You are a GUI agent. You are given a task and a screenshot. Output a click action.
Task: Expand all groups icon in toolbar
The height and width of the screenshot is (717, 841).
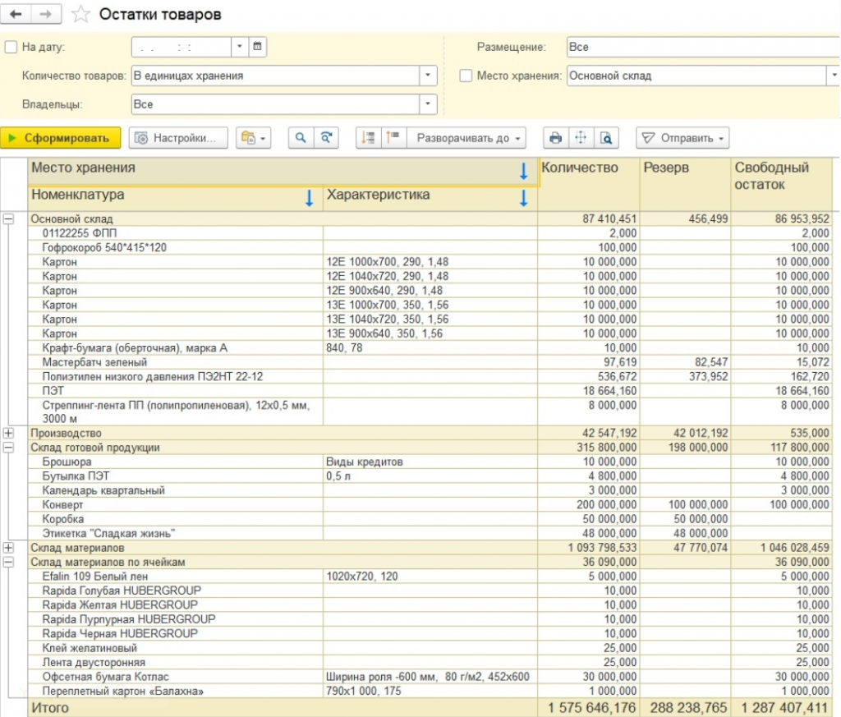(x=393, y=138)
